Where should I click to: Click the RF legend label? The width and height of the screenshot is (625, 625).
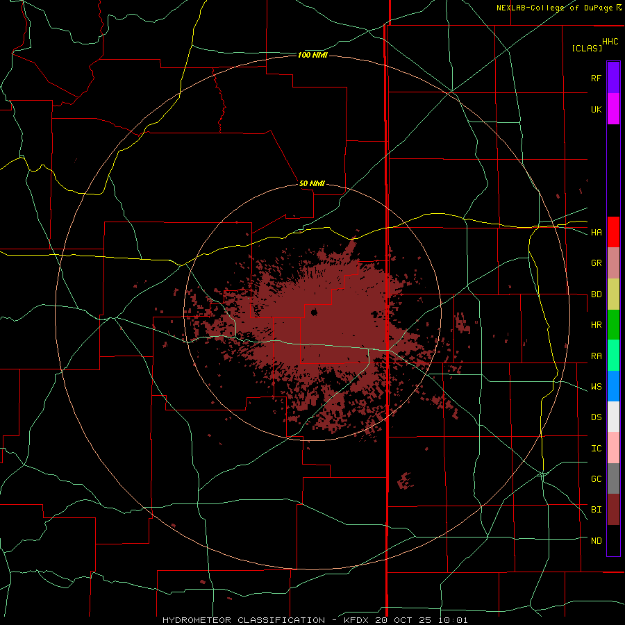click(596, 78)
